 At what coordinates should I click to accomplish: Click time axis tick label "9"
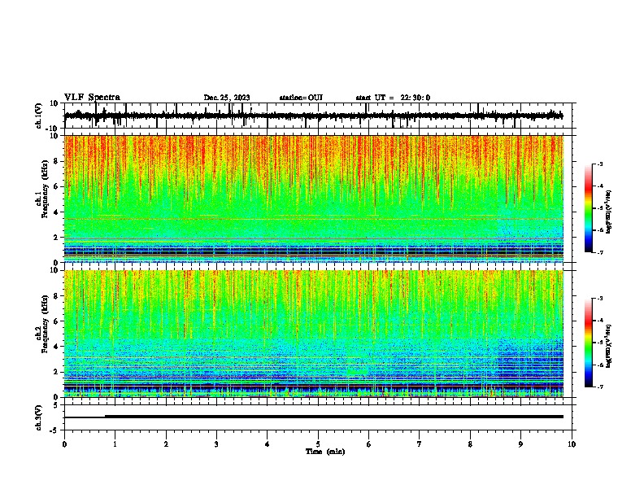tap(520, 444)
